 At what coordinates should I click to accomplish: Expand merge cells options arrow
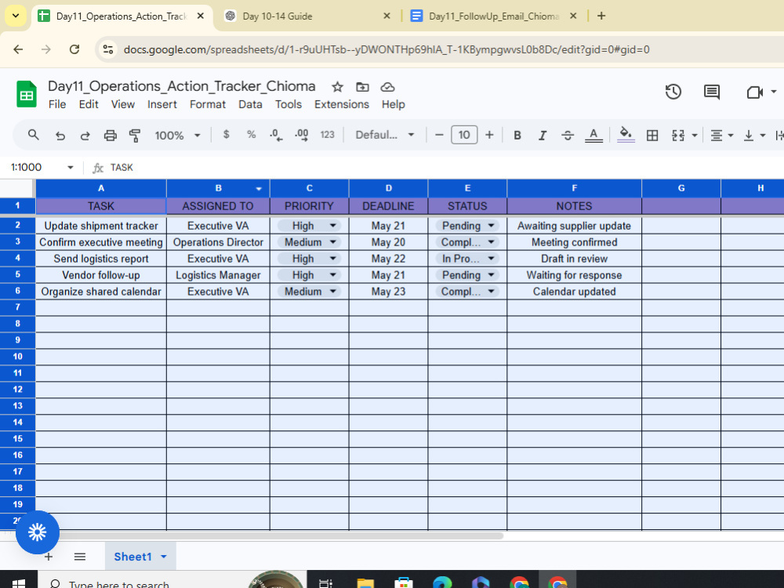(695, 136)
